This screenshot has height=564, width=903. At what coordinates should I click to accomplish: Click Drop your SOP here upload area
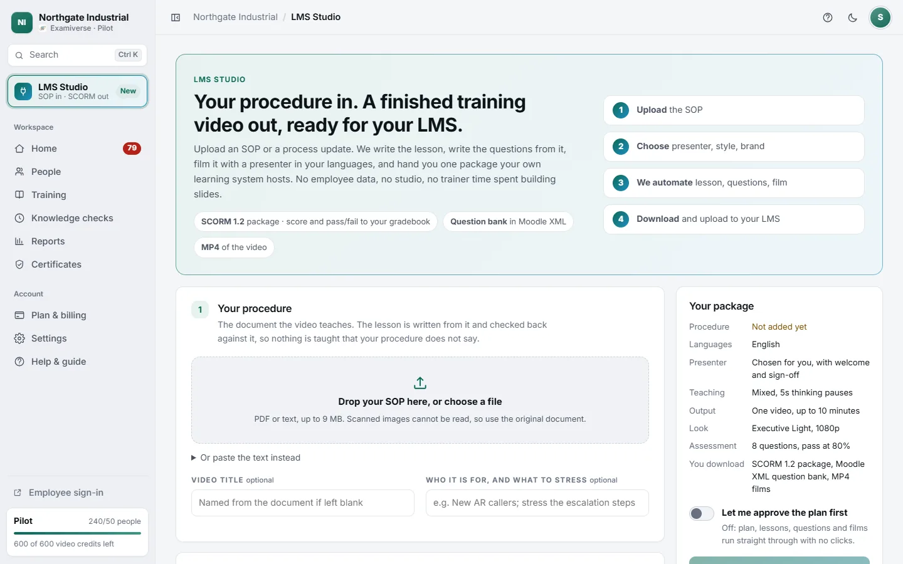(x=420, y=400)
